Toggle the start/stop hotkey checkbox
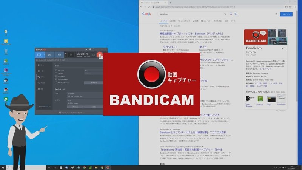Viewport: 302px width, 170px height. [x=56, y=70]
